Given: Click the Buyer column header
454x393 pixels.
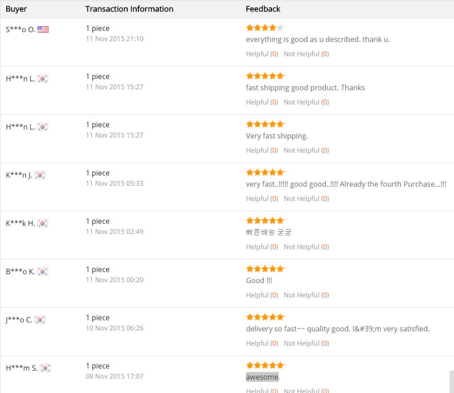Looking at the screenshot, I should click(x=16, y=9).
